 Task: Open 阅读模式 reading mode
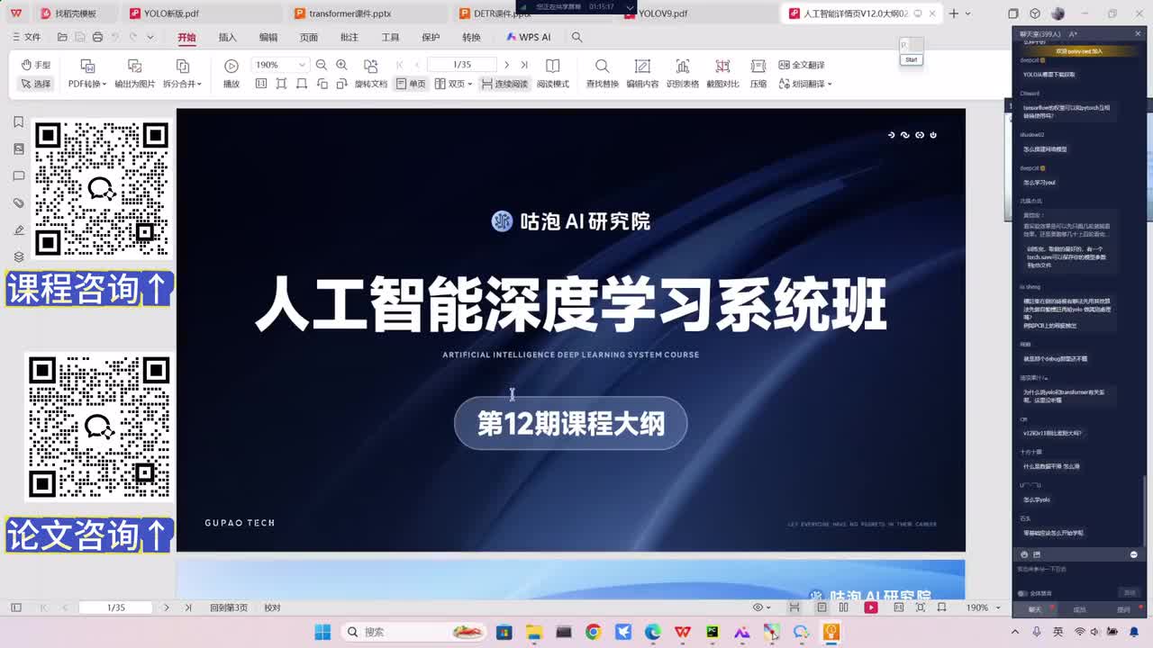(553, 74)
